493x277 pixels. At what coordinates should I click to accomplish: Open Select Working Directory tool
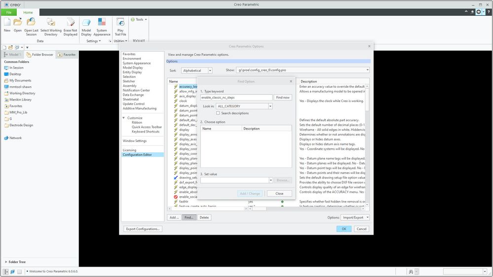(x=51, y=23)
